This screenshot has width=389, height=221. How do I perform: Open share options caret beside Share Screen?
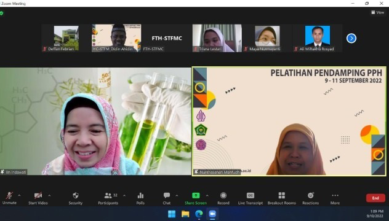point(207,195)
